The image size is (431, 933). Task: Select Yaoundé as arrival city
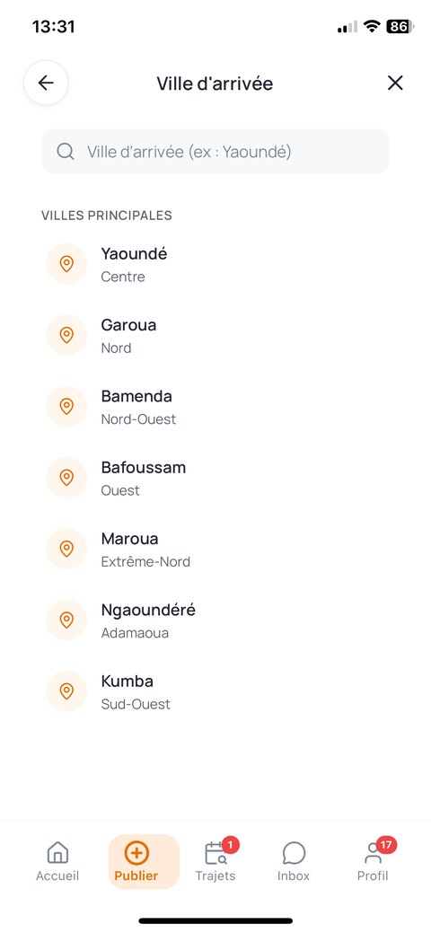coord(215,264)
